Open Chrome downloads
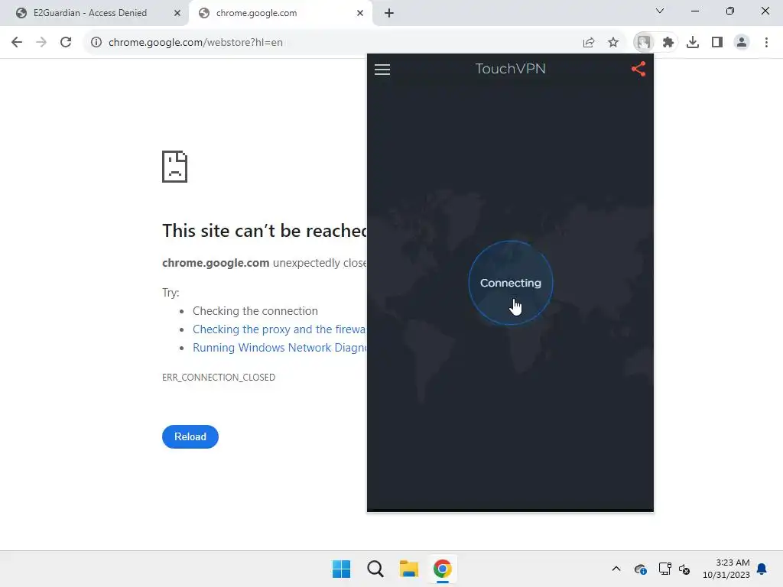The width and height of the screenshot is (783, 587). point(693,43)
